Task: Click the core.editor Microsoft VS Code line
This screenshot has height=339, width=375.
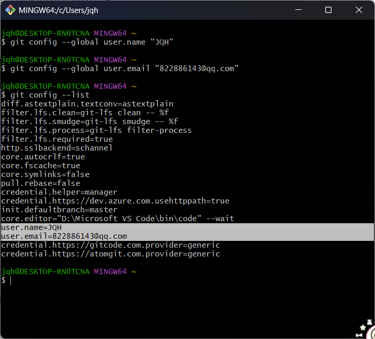Action: [x=118, y=219]
